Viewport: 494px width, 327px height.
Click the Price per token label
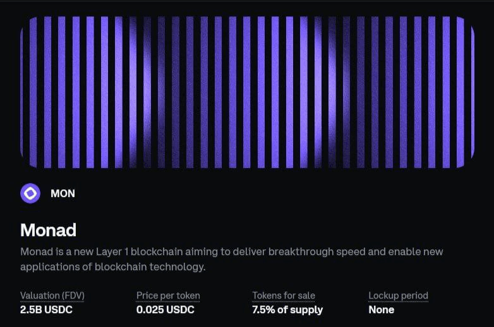point(168,295)
